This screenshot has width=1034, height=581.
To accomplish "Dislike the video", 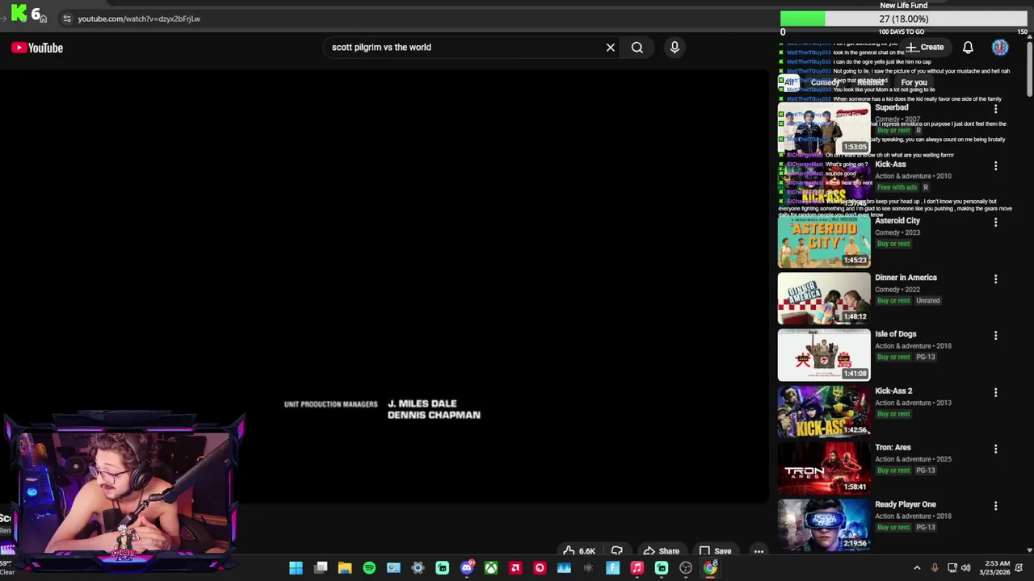I will [x=617, y=551].
